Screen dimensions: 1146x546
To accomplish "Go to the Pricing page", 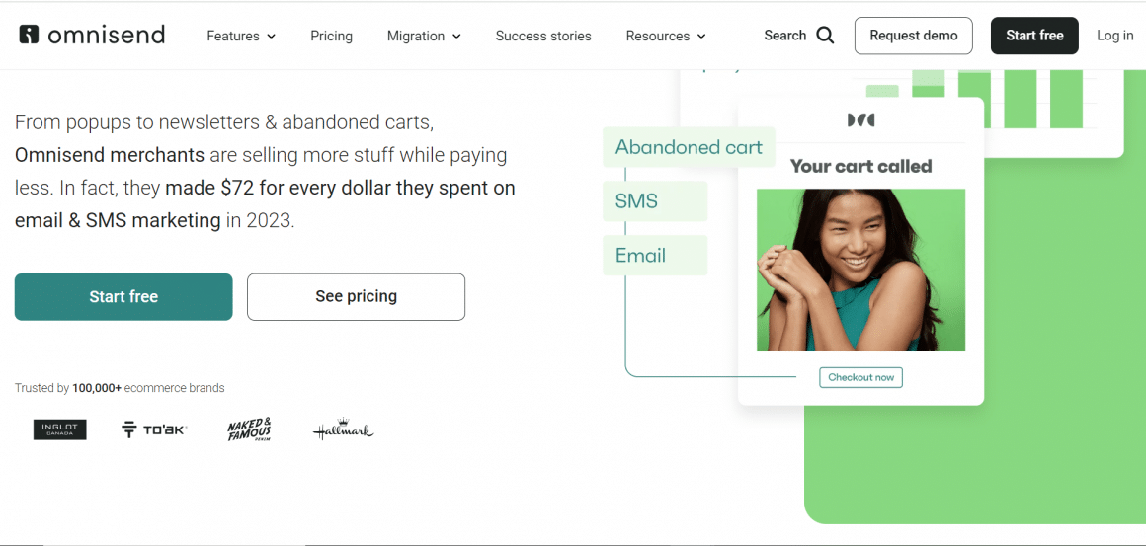I will pyautogui.click(x=331, y=36).
